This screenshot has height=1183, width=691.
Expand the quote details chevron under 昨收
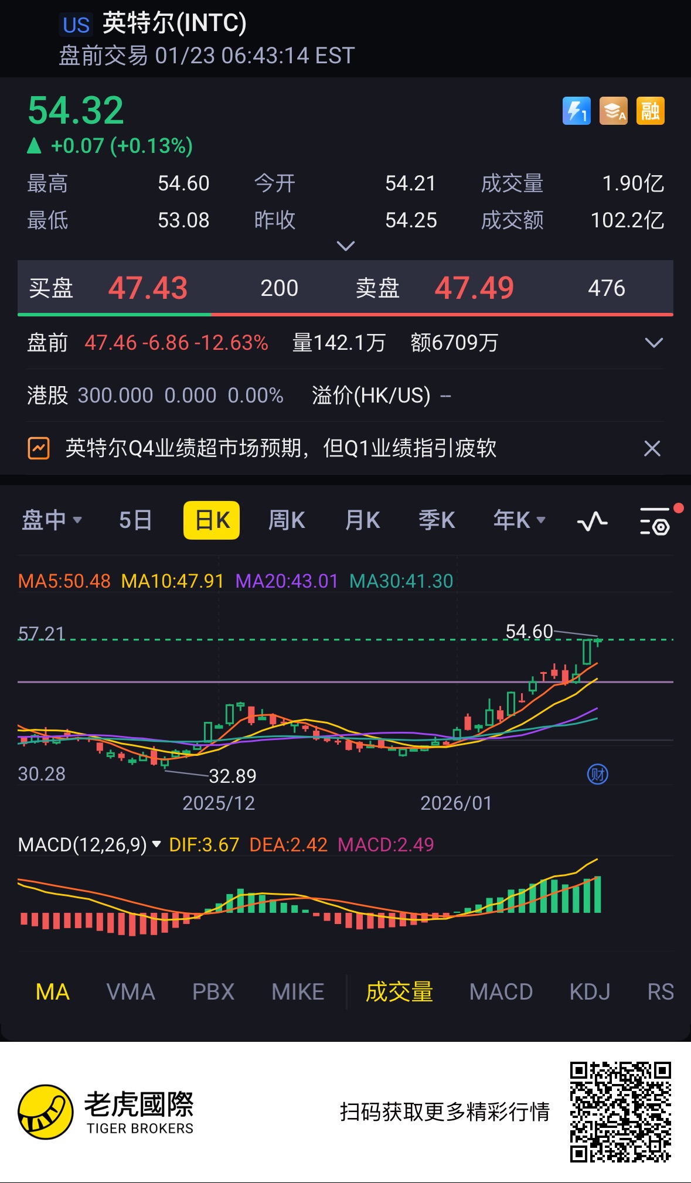[346, 246]
